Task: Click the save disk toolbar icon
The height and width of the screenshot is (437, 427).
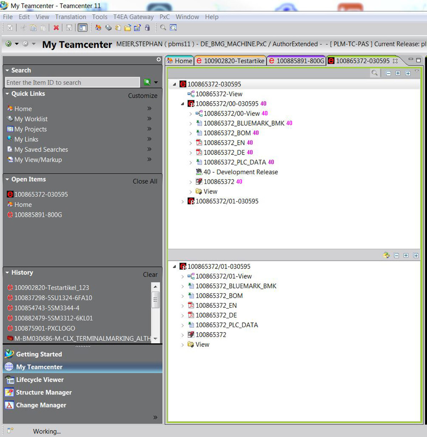Action: click(69, 28)
